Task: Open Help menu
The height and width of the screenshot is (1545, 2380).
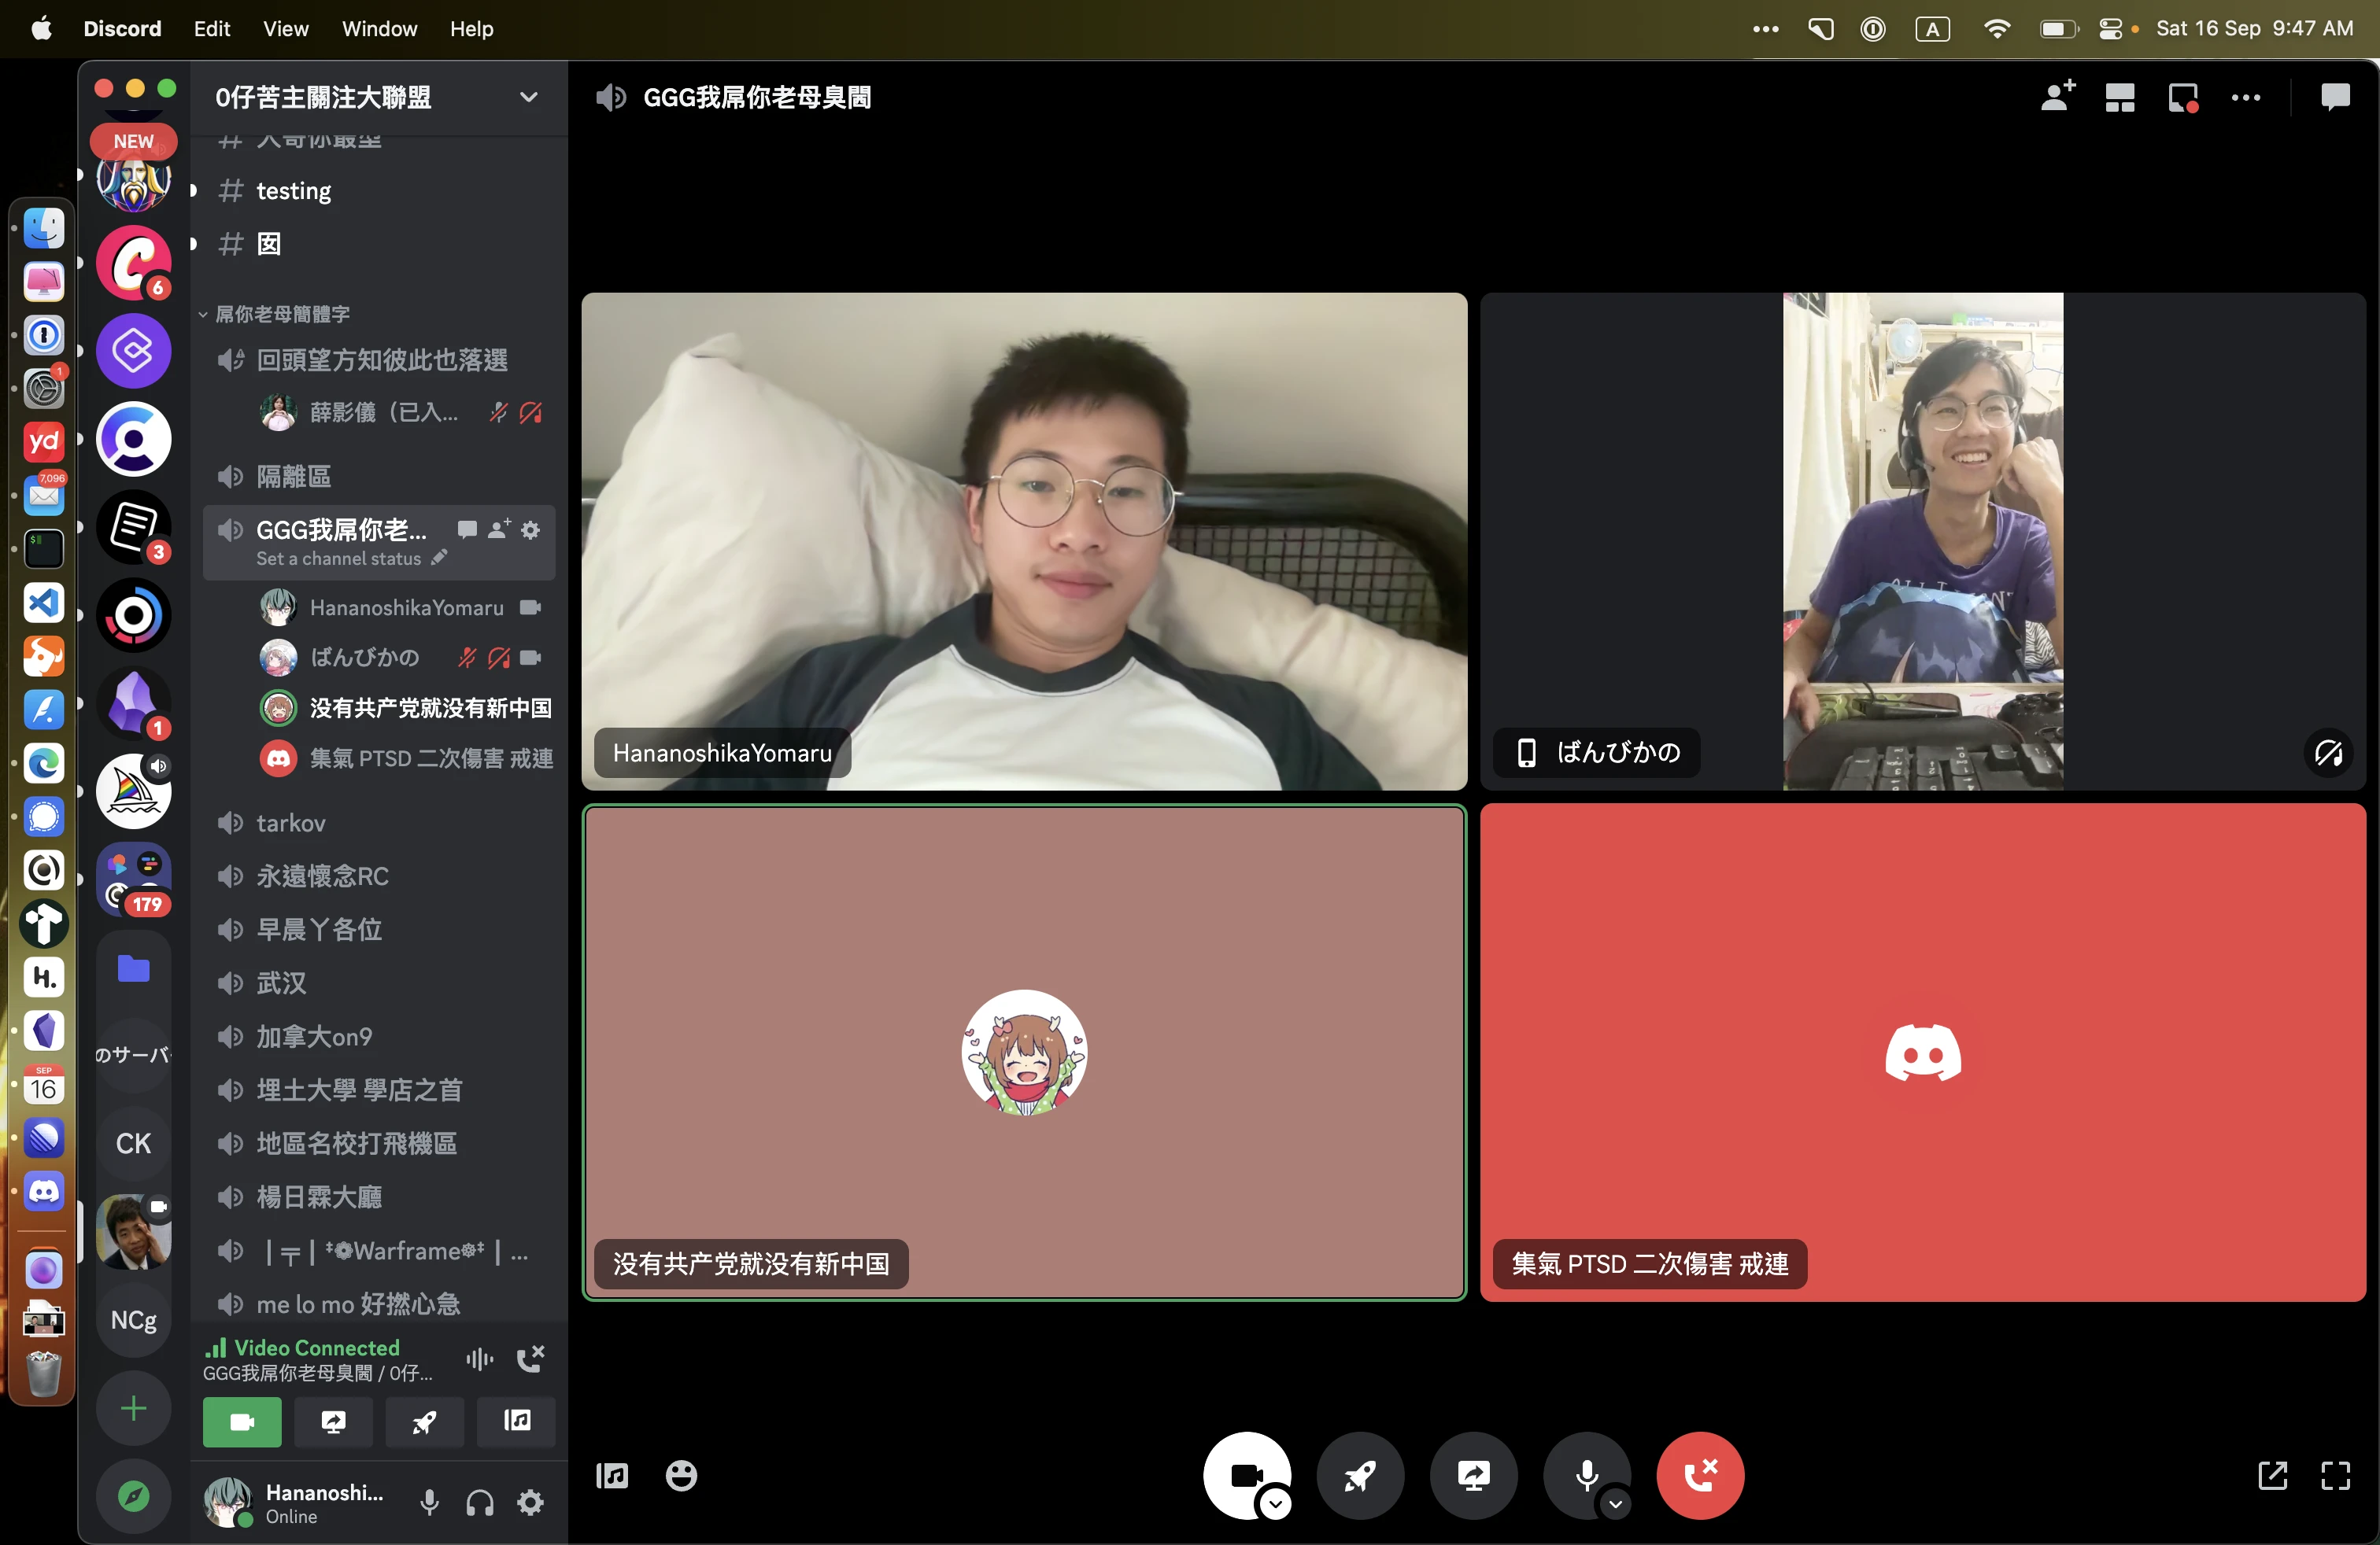Action: tap(472, 28)
